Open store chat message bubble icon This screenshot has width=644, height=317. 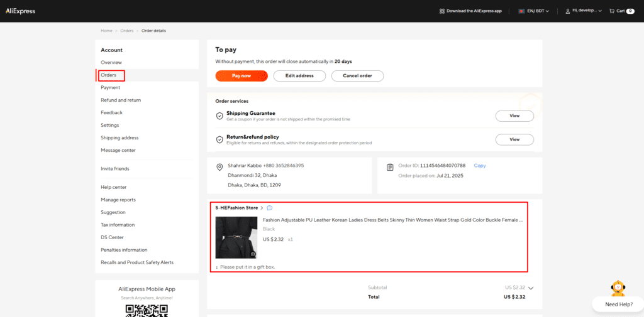coord(269,208)
